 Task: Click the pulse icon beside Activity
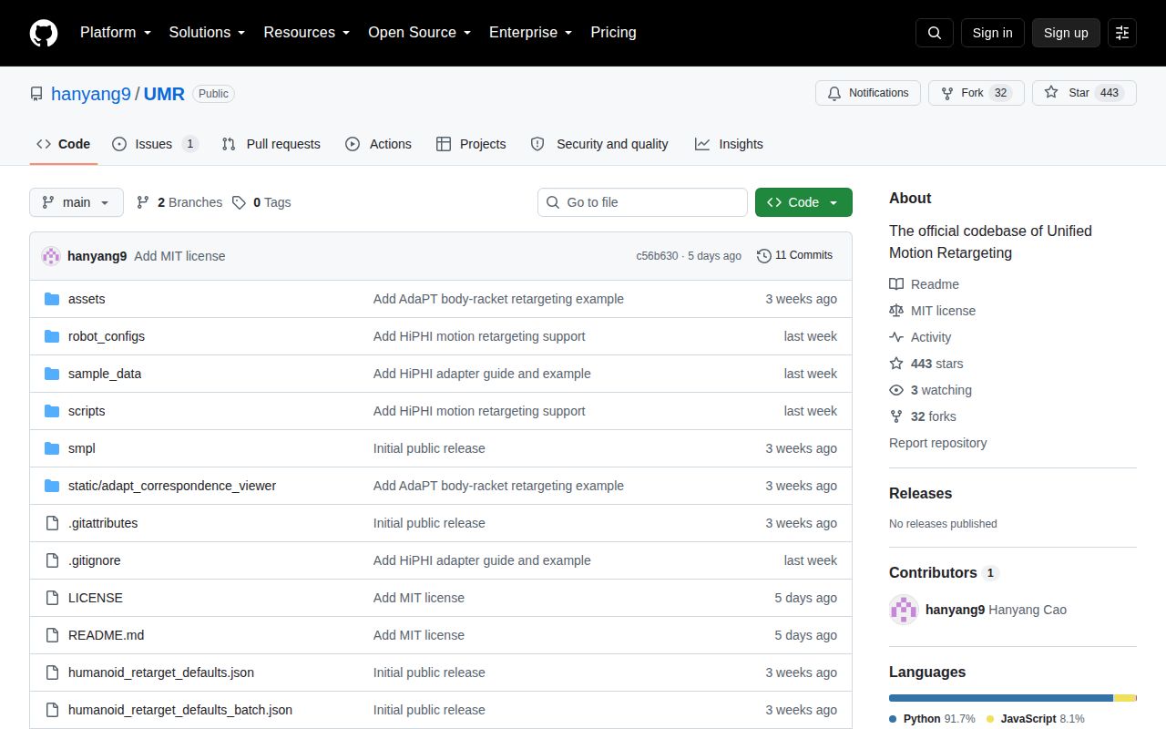[x=896, y=337]
